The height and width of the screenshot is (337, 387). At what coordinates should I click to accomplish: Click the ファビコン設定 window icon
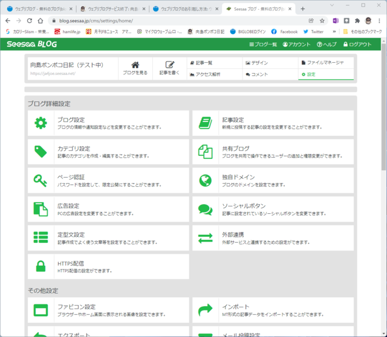point(41,310)
